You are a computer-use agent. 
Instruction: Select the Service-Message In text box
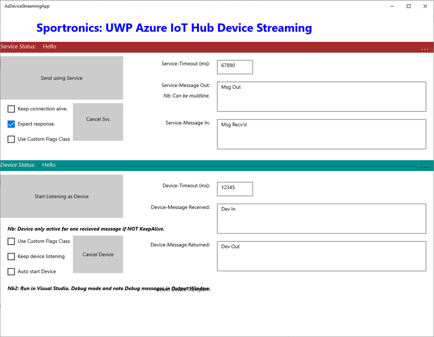click(321, 134)
